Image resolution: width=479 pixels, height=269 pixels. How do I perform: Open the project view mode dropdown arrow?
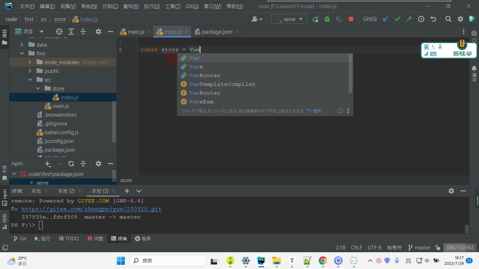[42, 32]
